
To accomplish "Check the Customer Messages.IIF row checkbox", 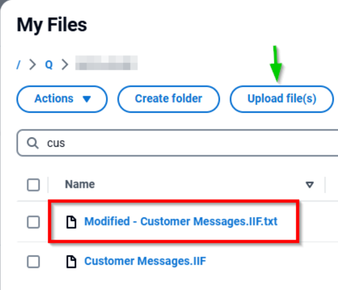I will (x=33, y=261).
